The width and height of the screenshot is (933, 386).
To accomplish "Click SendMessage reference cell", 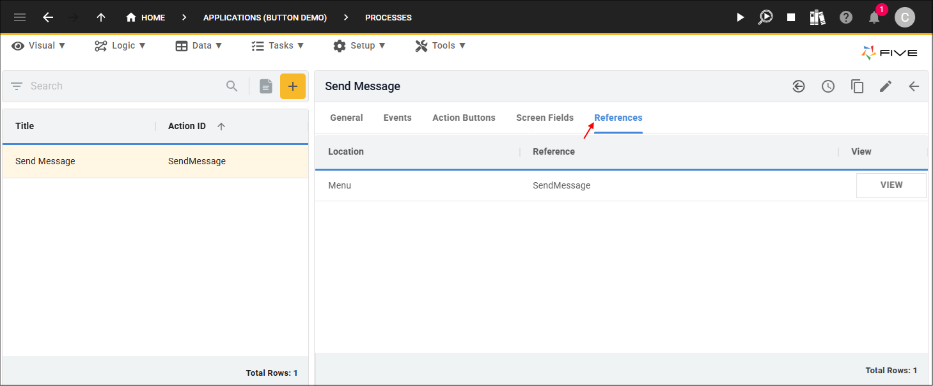I will coord(561,185).
